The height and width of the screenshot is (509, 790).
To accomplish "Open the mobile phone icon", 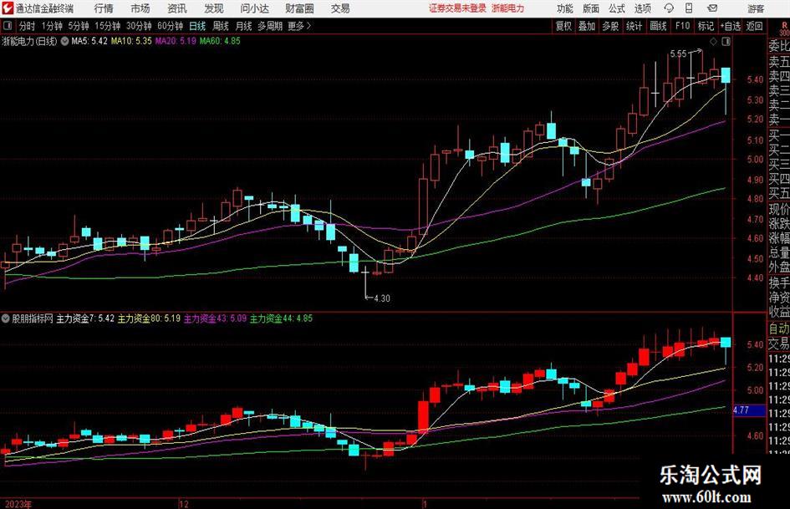I will (x=689, y=8).
